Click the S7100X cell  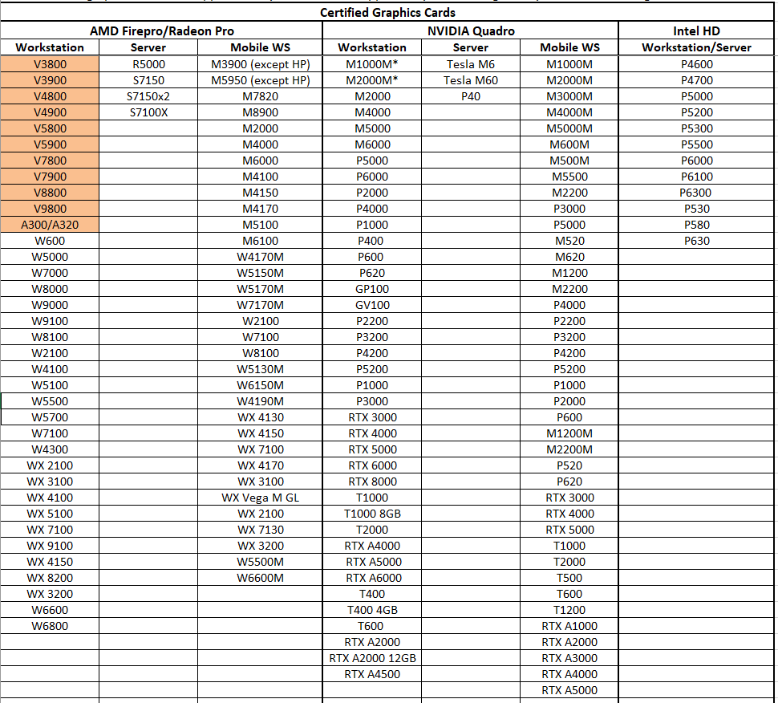click(148, 112)
